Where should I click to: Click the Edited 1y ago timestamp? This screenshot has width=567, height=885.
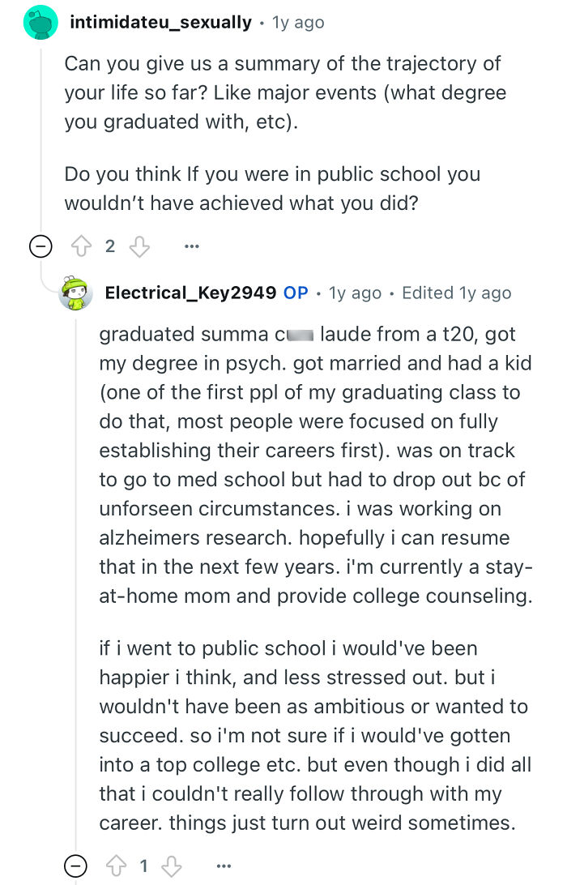click(x=455, y=293)
